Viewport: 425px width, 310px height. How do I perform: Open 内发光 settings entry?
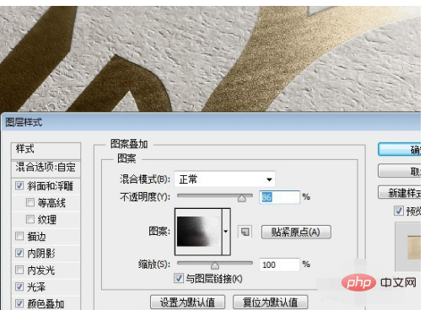click(x=41, y=270)
